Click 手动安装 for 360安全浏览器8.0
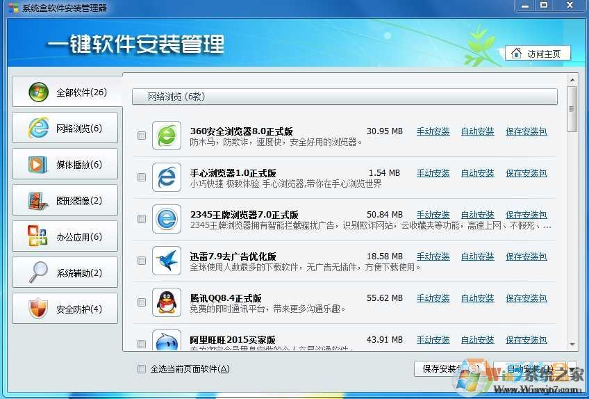Viewport: 589px width, 399px height. coord(433,131)
